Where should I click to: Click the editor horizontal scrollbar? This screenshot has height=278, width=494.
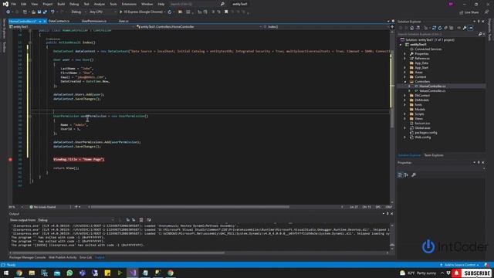pos(190,207)
